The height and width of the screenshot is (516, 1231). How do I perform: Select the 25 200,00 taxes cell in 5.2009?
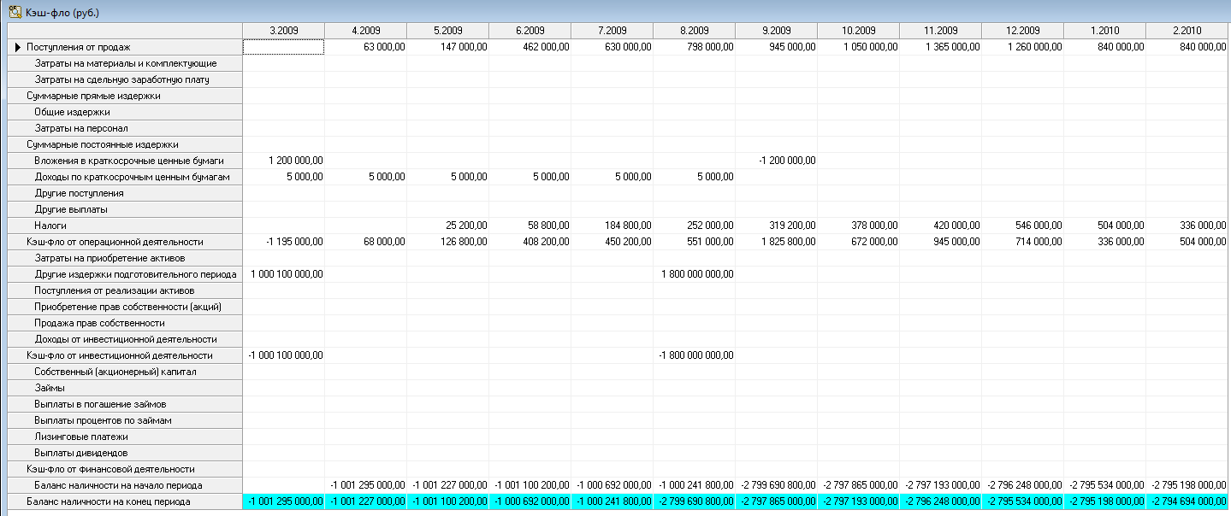[447, 226]
